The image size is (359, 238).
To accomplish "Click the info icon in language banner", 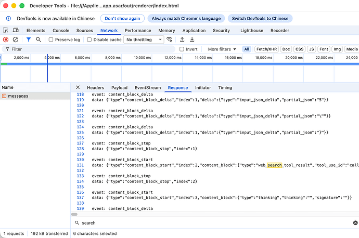I will pos(8,19).
